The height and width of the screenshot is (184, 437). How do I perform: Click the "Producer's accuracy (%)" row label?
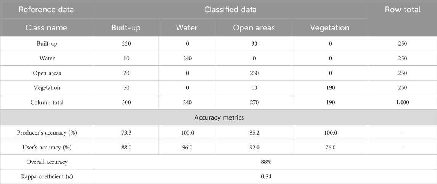pos(47,133)
